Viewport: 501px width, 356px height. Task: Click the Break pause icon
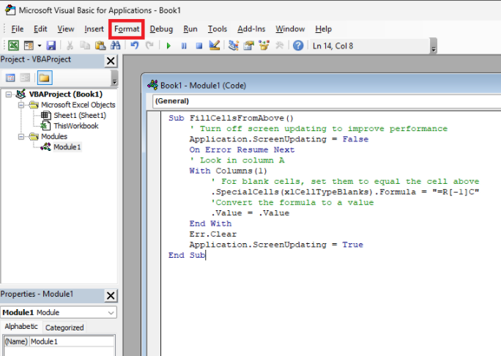tap(184, 45)
